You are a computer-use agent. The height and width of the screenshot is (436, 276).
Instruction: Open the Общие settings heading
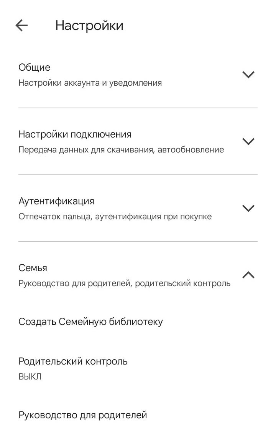[x=34, y=67]
